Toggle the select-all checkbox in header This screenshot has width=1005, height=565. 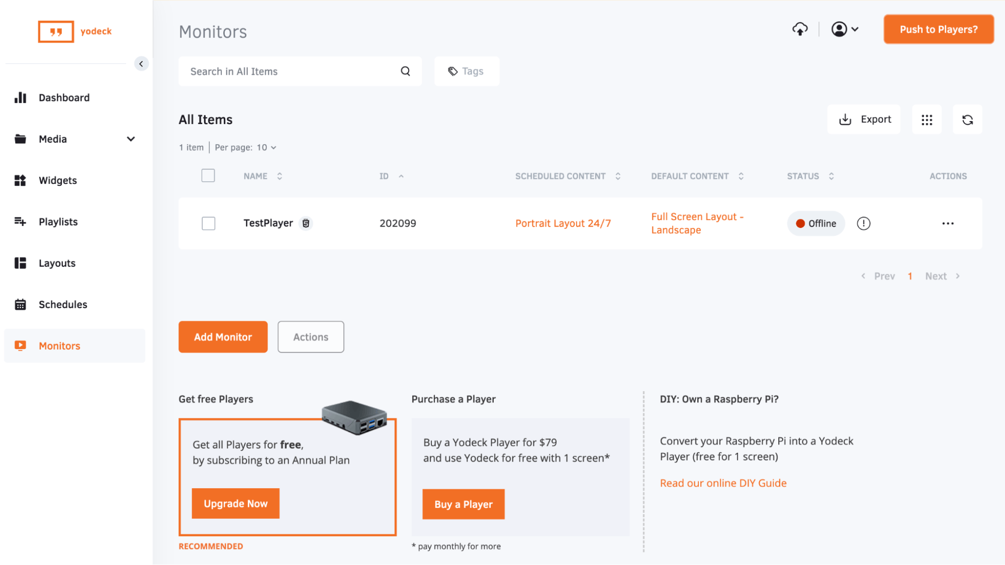[x=208, y=175]
